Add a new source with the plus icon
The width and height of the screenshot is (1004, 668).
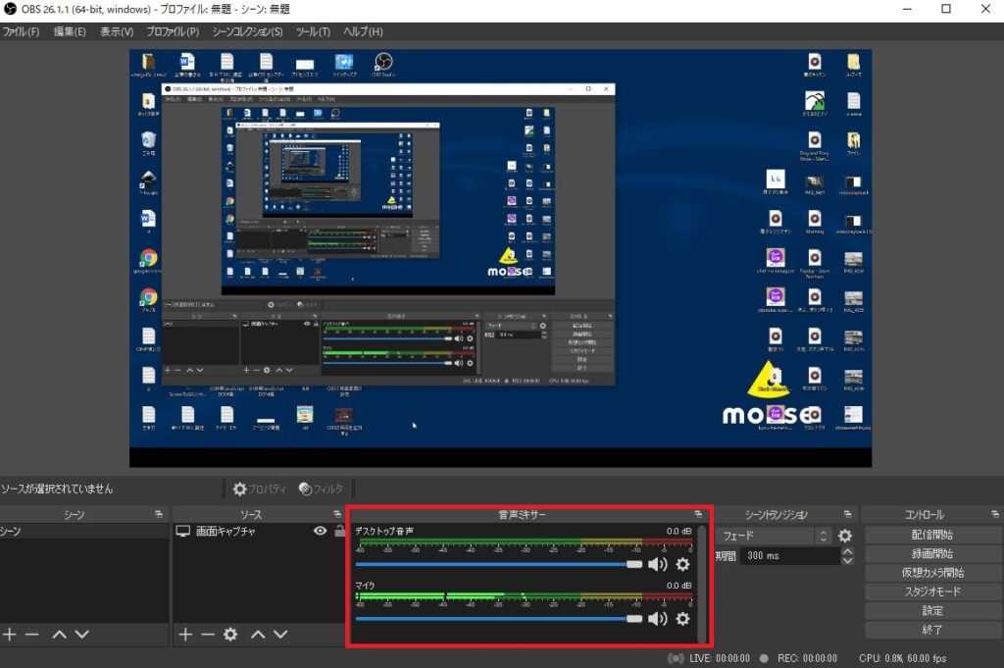183,635
